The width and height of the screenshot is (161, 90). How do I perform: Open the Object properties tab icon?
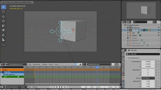(123, 78)
